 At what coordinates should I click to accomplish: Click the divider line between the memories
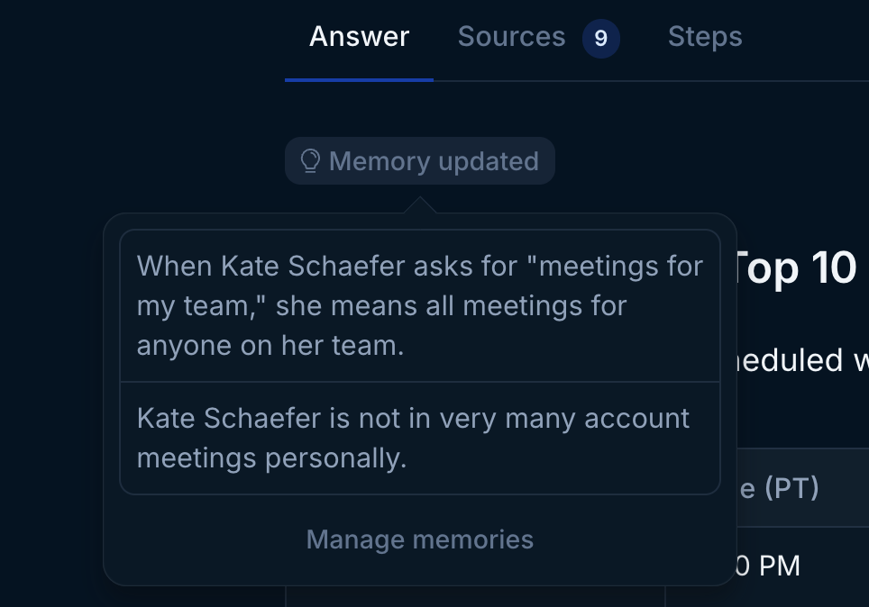[419, 382]
